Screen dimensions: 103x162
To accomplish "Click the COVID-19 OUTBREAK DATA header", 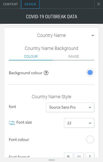I will click(51, 17).
